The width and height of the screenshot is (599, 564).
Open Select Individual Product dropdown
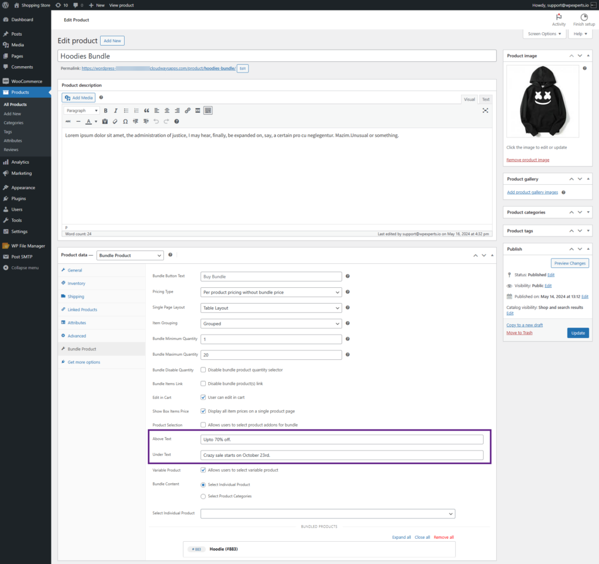point(328,514)
